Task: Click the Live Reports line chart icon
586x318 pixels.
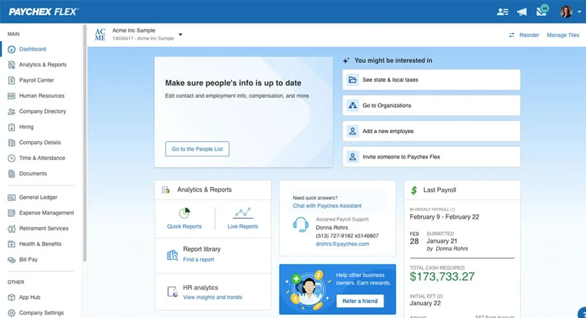Action: coord(243,213)
